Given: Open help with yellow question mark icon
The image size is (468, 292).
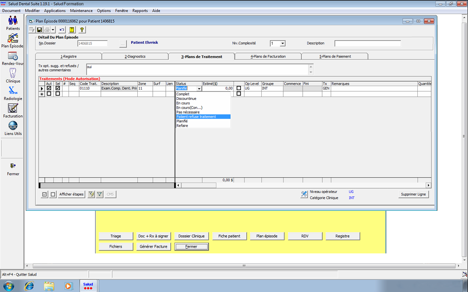Looking at the screenshot, I should 82,30.
